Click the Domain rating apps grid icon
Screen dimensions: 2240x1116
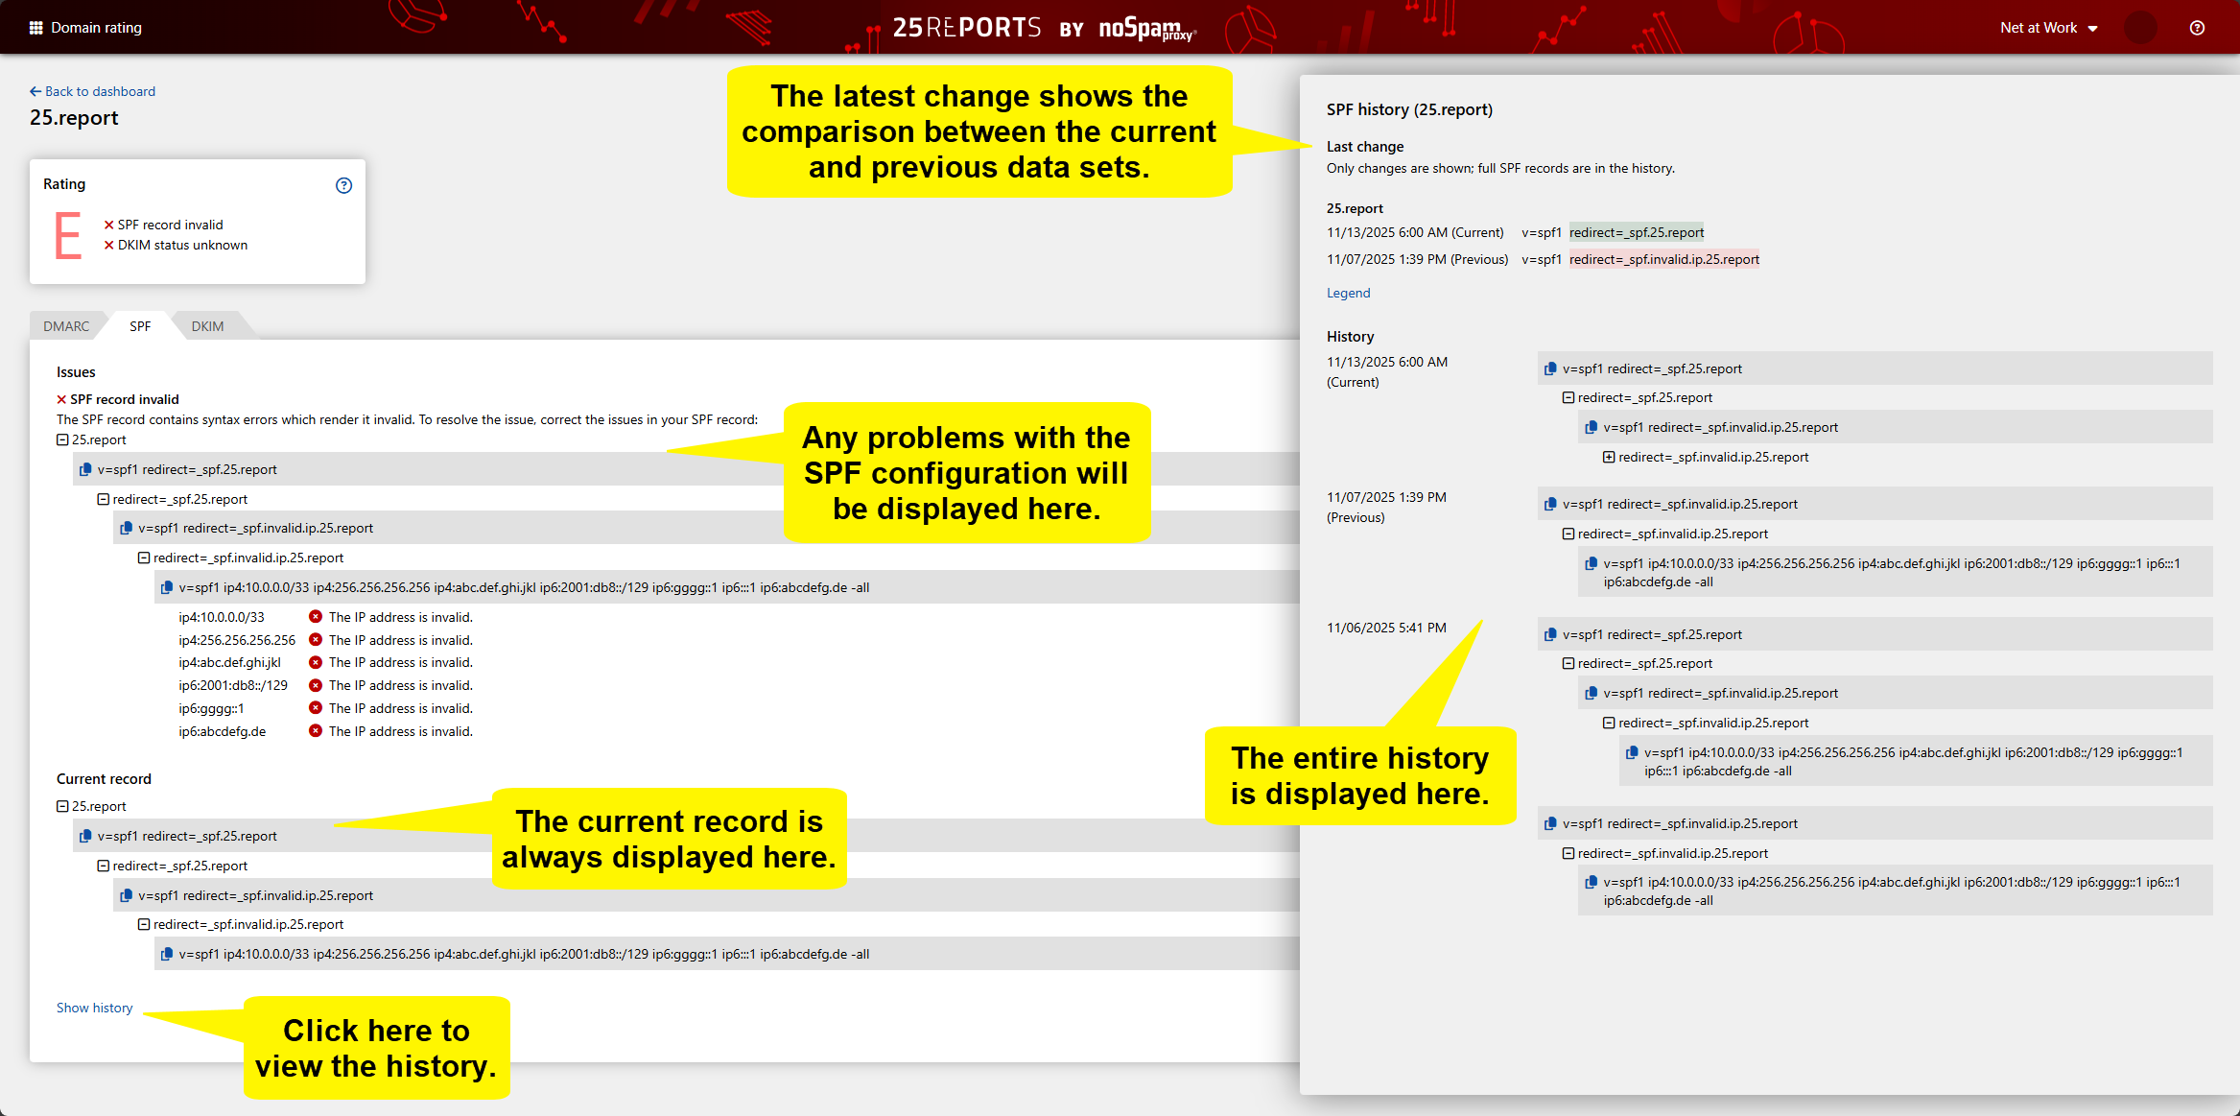coord(36,28)
